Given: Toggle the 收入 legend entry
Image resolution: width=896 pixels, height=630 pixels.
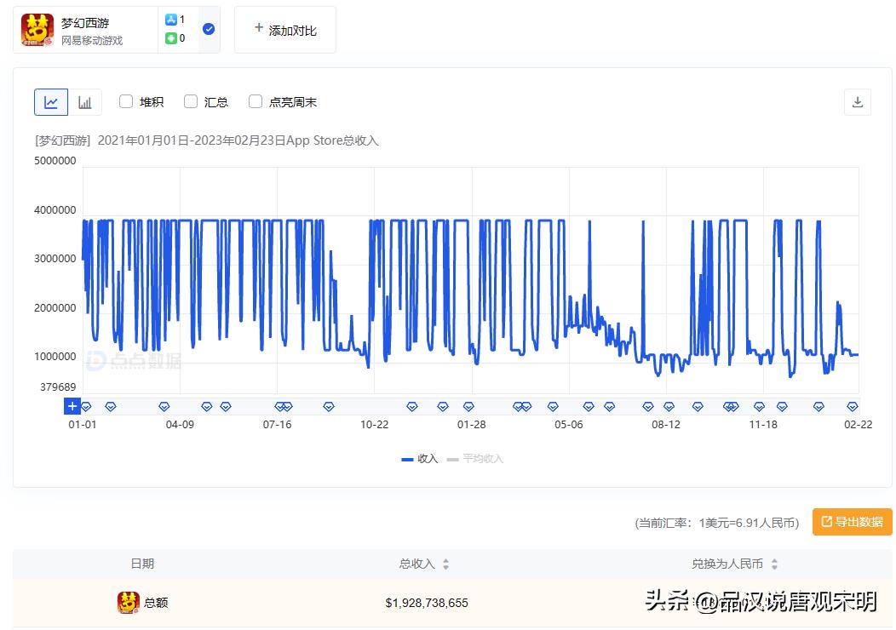Looking at the screenshot, I should click(x=417, y=458).
